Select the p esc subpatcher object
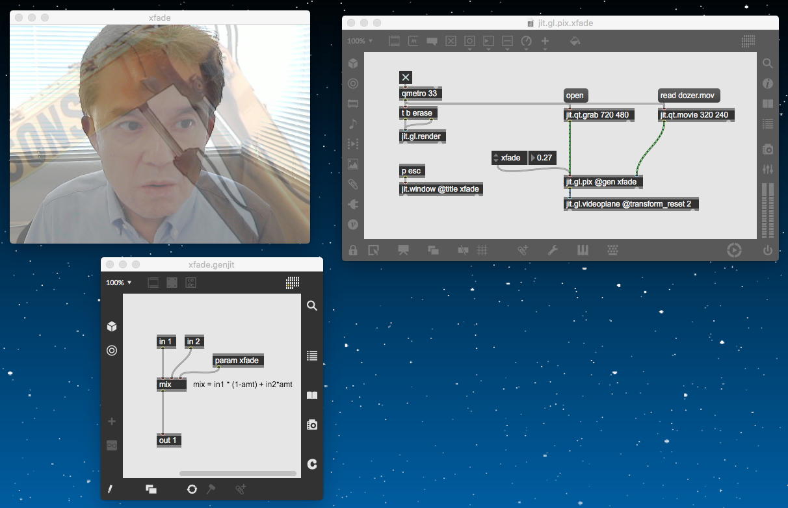This screenshot has height=508, width=788. pyautogui.click(x=411, y=171)
